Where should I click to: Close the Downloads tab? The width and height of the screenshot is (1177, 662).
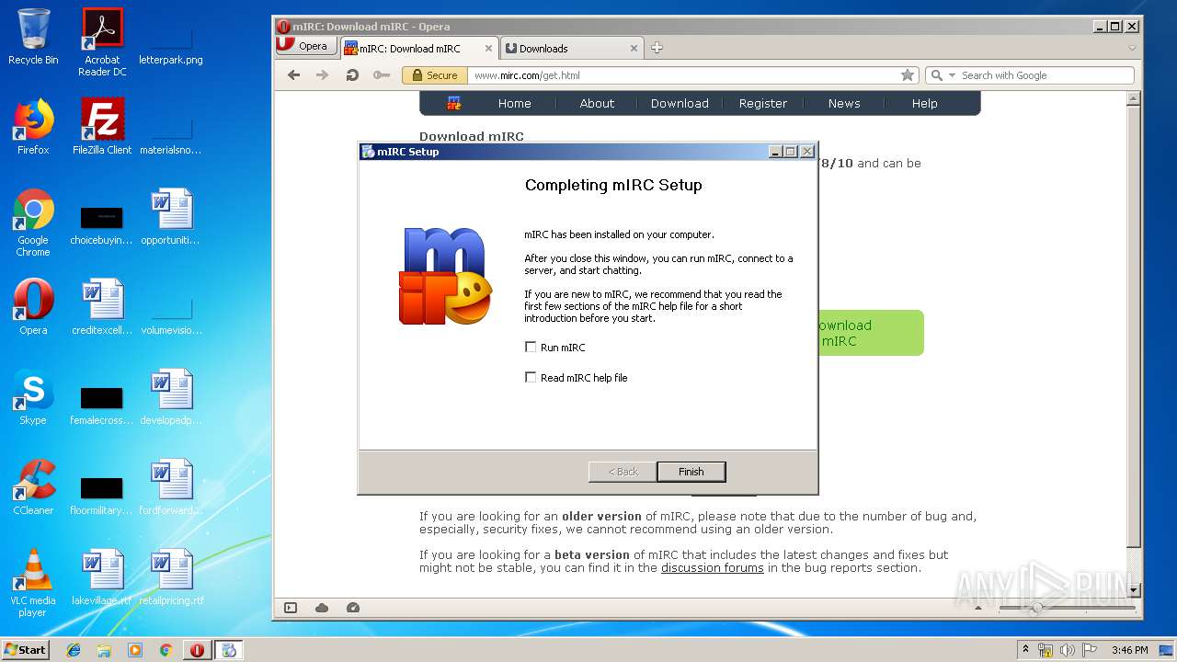pyautogui.click(x=634, y=49)
